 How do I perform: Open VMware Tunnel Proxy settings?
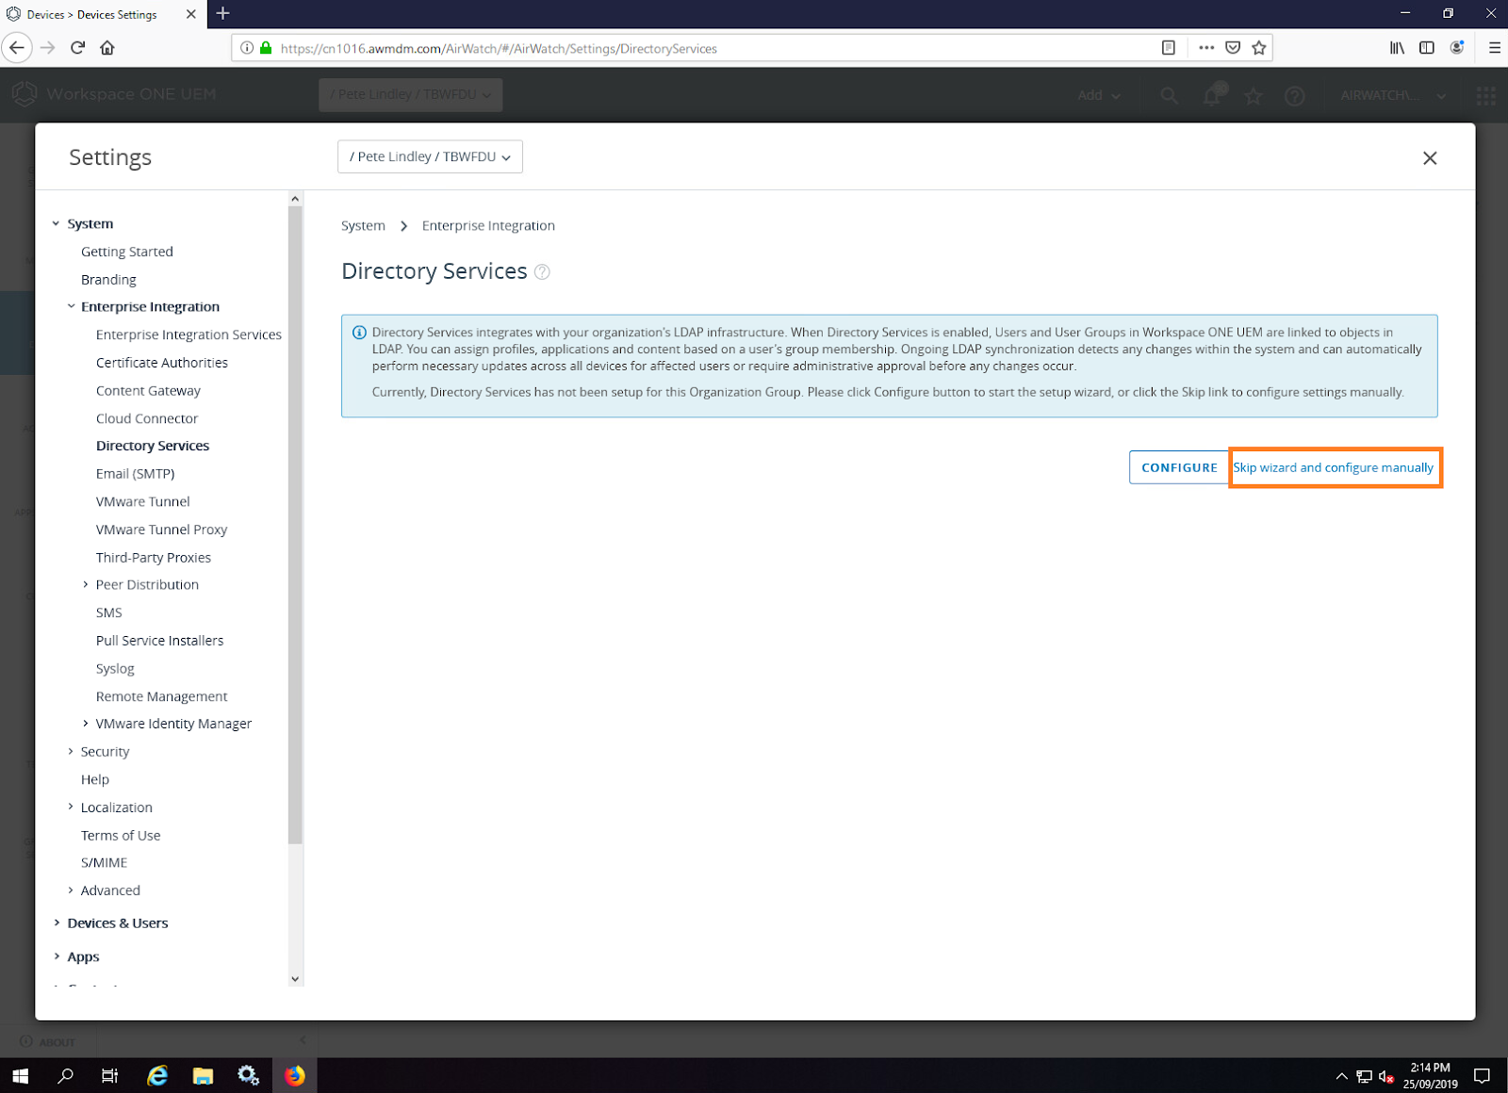(161, 530)
